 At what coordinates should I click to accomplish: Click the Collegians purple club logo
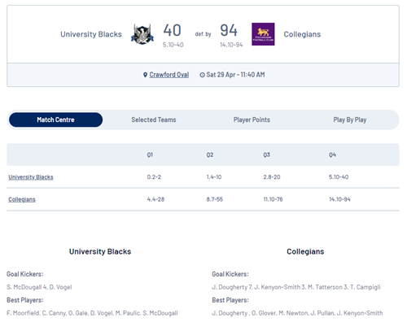[x=263, y=34]
